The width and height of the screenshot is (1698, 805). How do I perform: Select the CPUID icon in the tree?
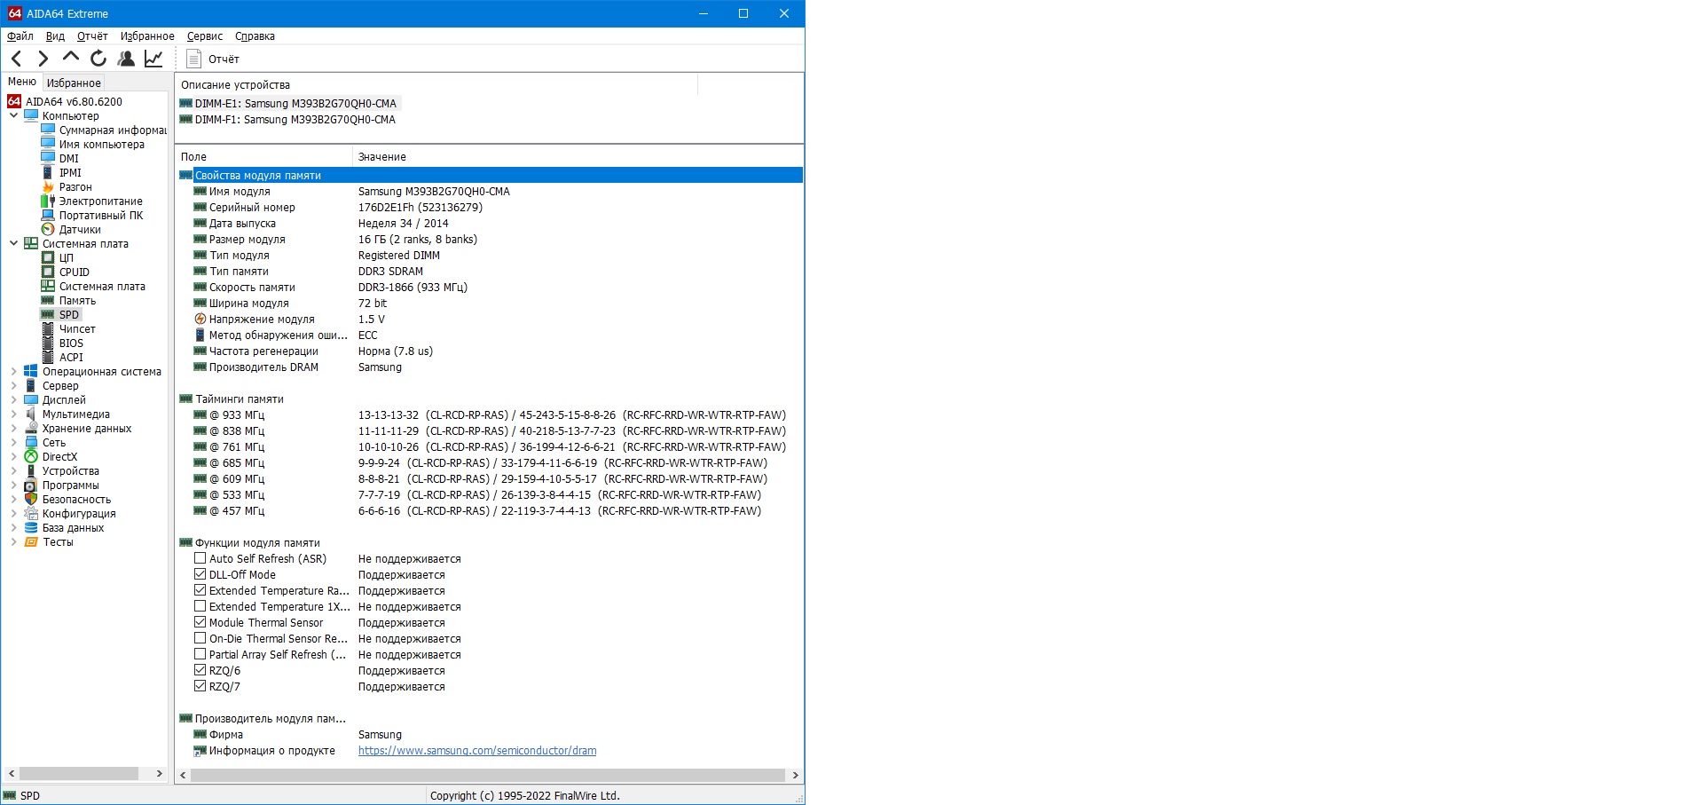point(48,272)
